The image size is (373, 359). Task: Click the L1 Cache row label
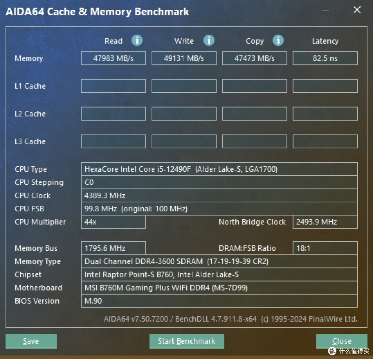point(30,86)
